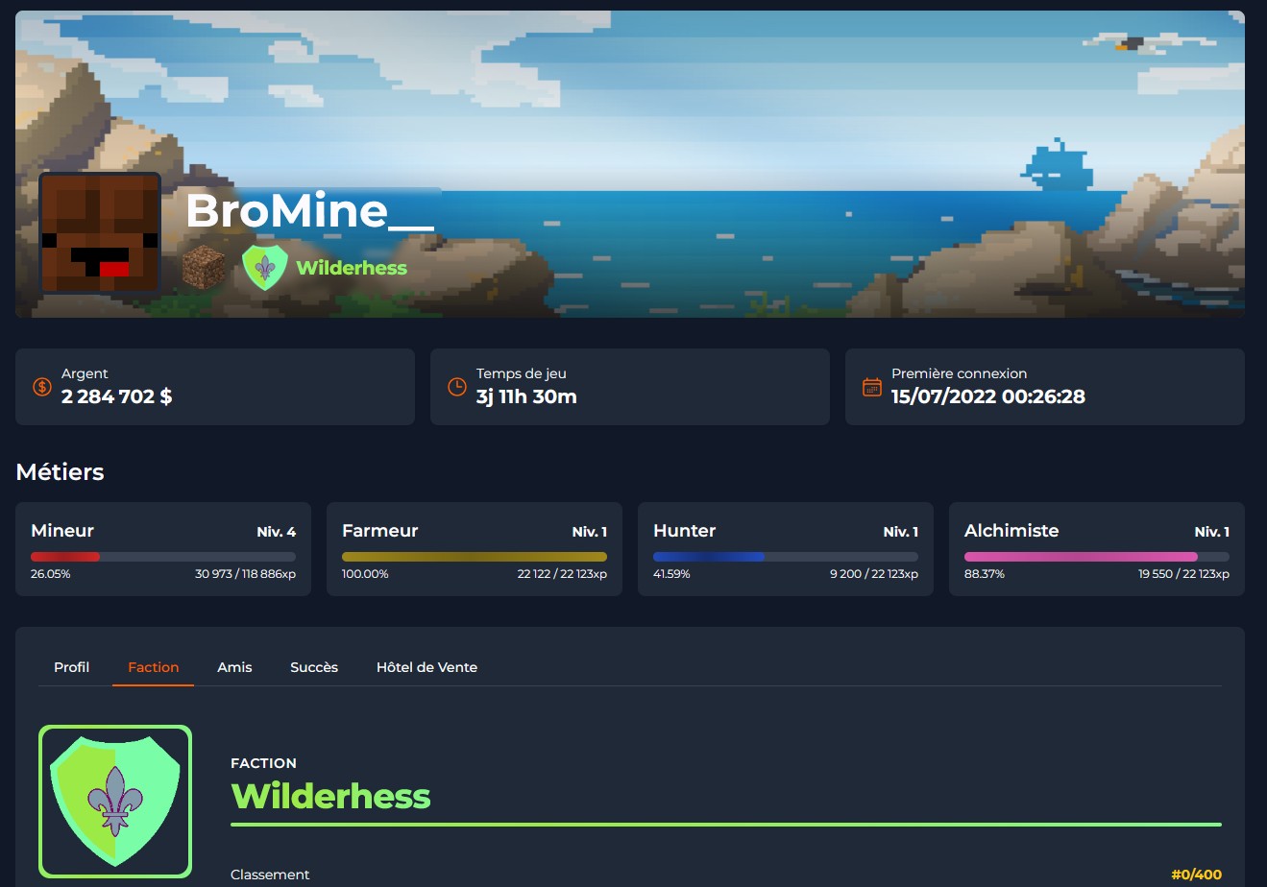Click the calendar icon beside Première connexion

pos(872,387)
